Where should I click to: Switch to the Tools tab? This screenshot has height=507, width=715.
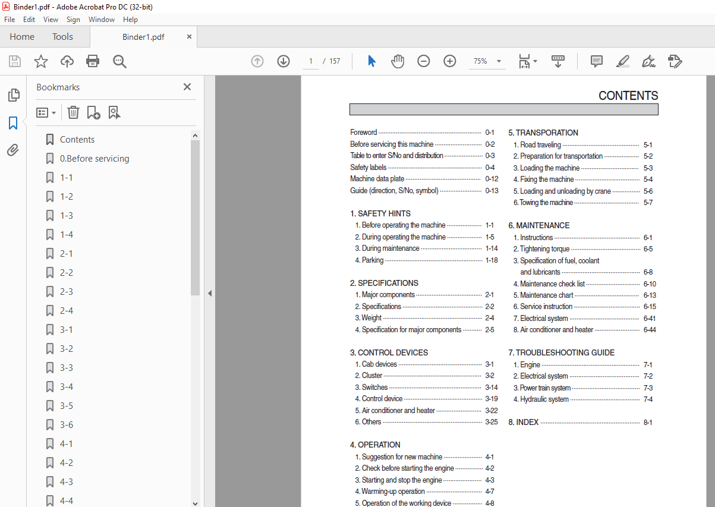[62, 37]
